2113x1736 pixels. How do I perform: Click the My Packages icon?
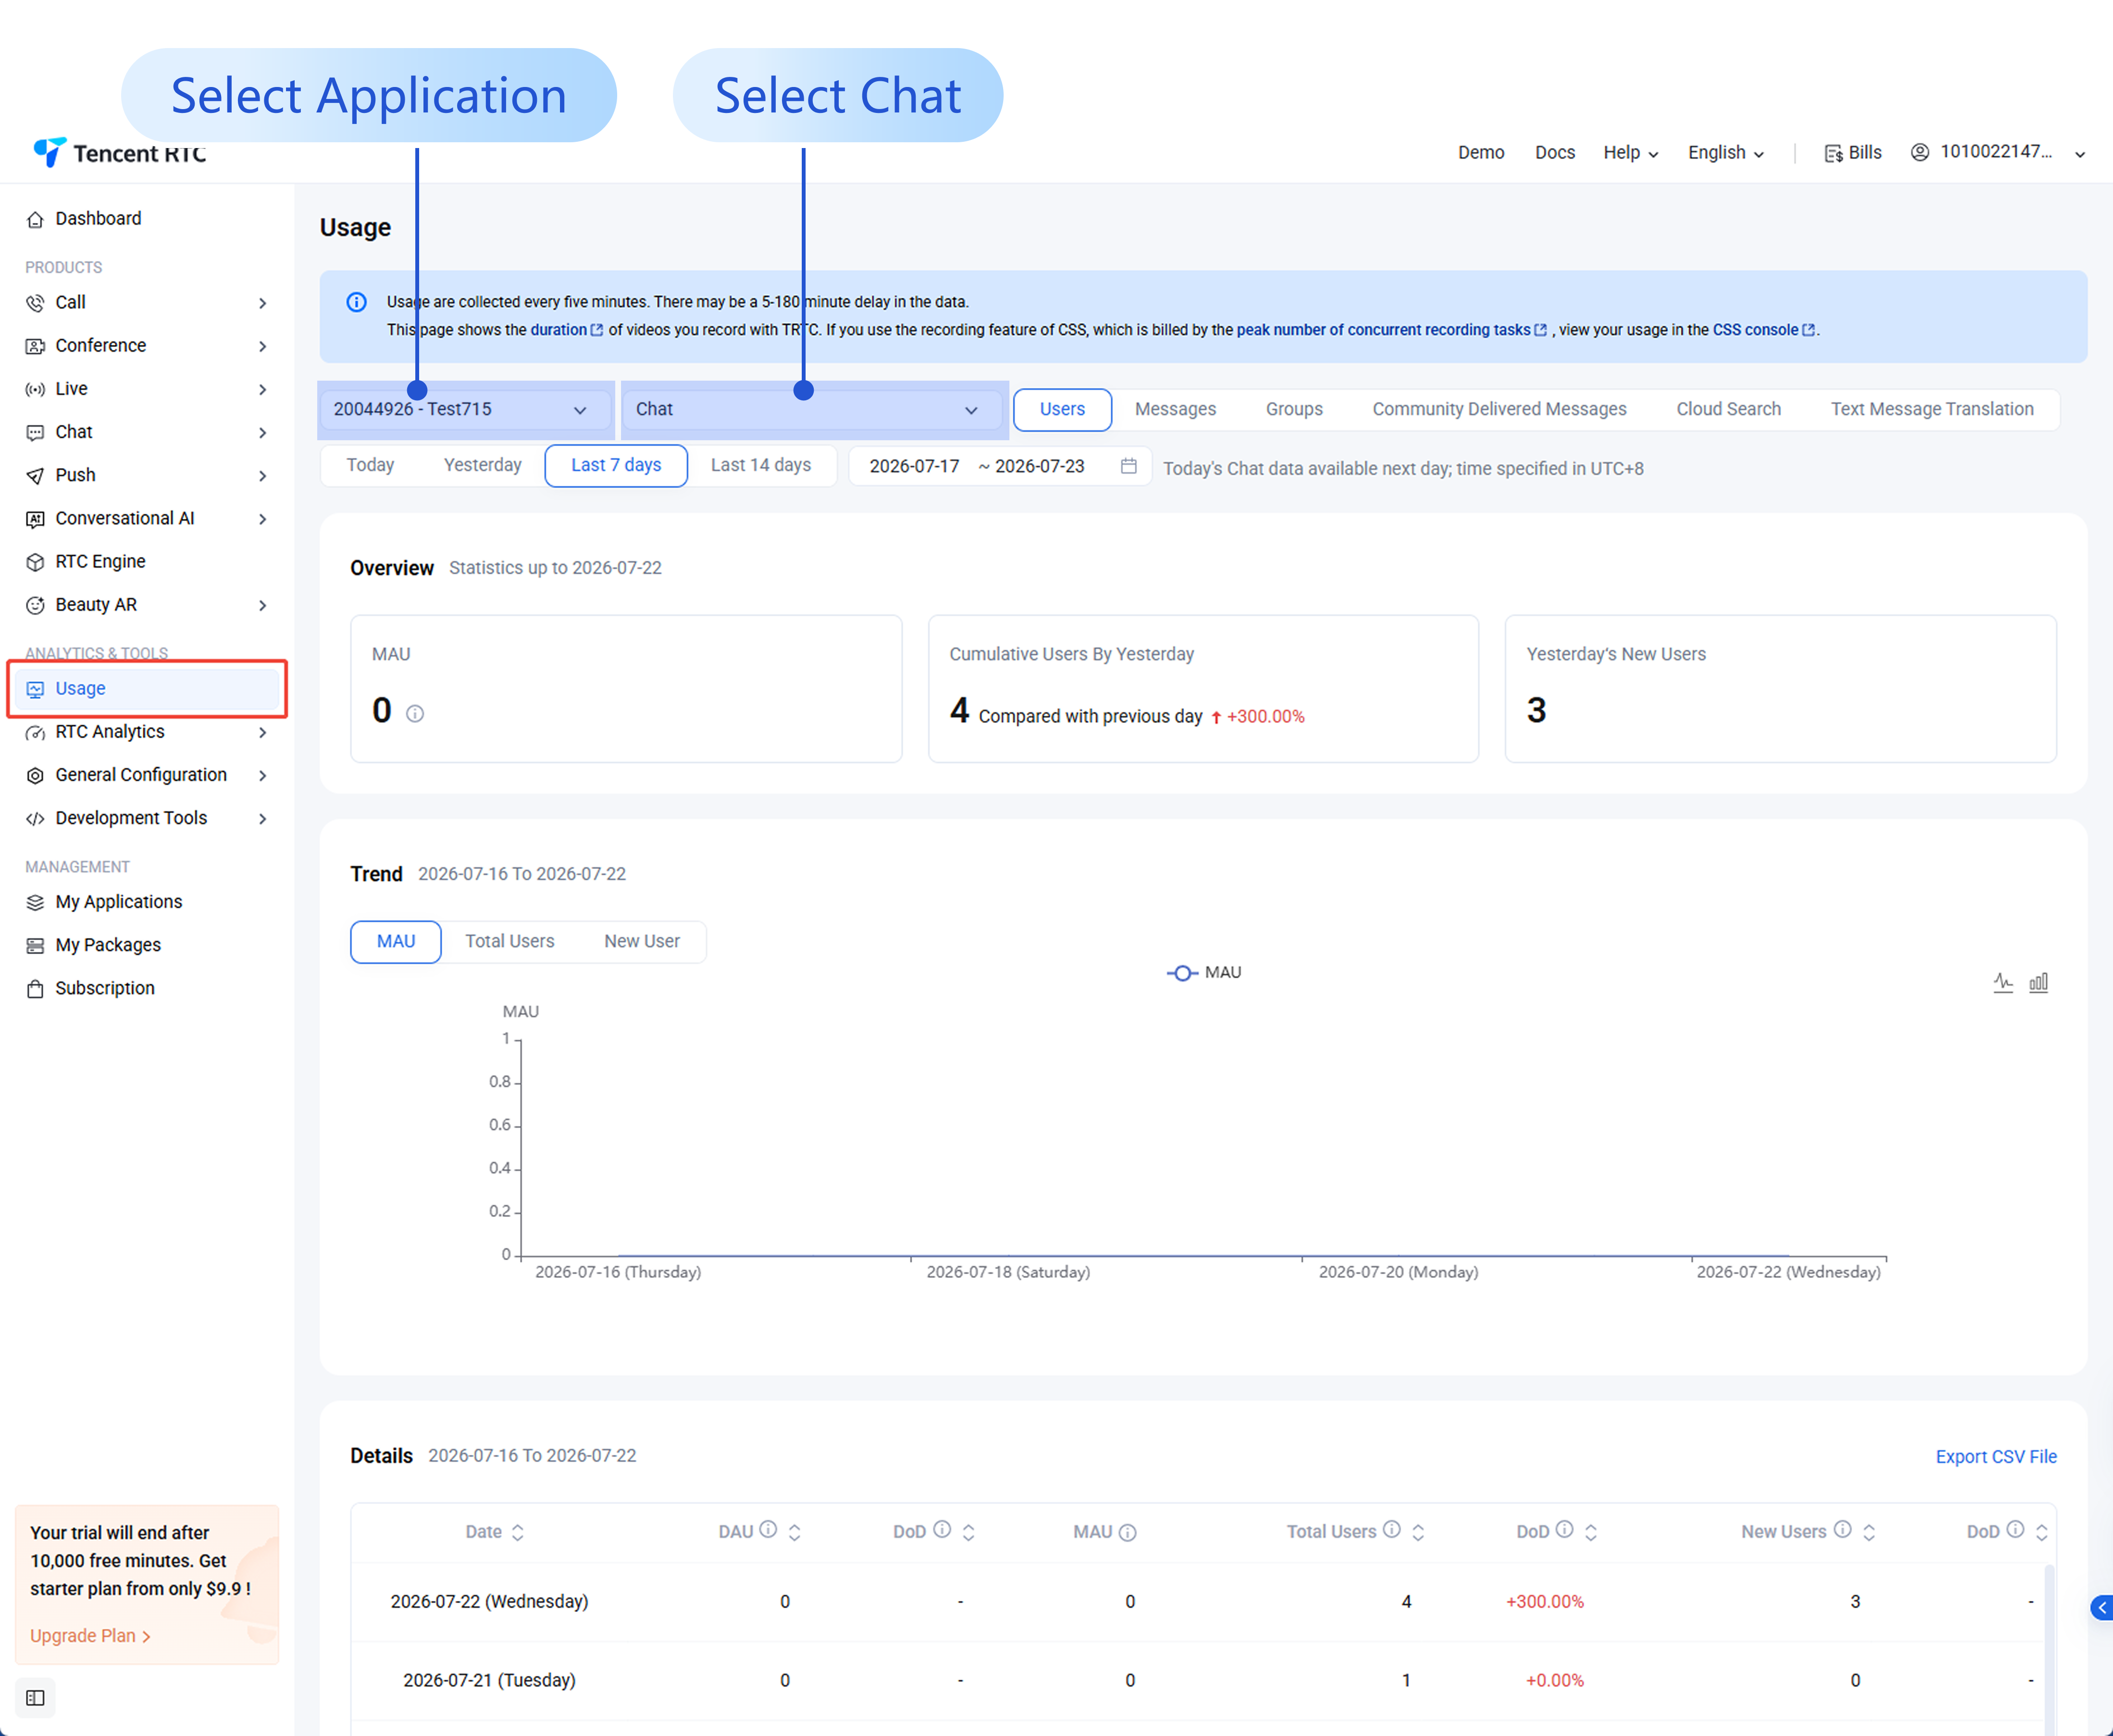(35, 945)
